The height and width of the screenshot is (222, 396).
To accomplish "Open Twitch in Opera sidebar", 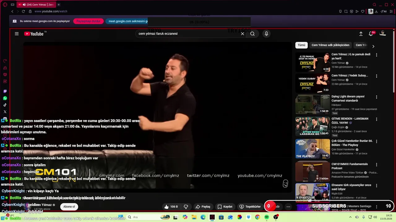I will [5, 91].
